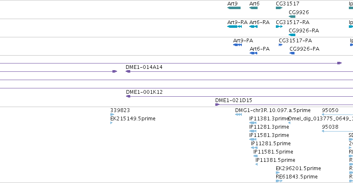Click the Art6-PA label text
The image size is (353, 183).
pyautogui.click(x=260, y=49)
